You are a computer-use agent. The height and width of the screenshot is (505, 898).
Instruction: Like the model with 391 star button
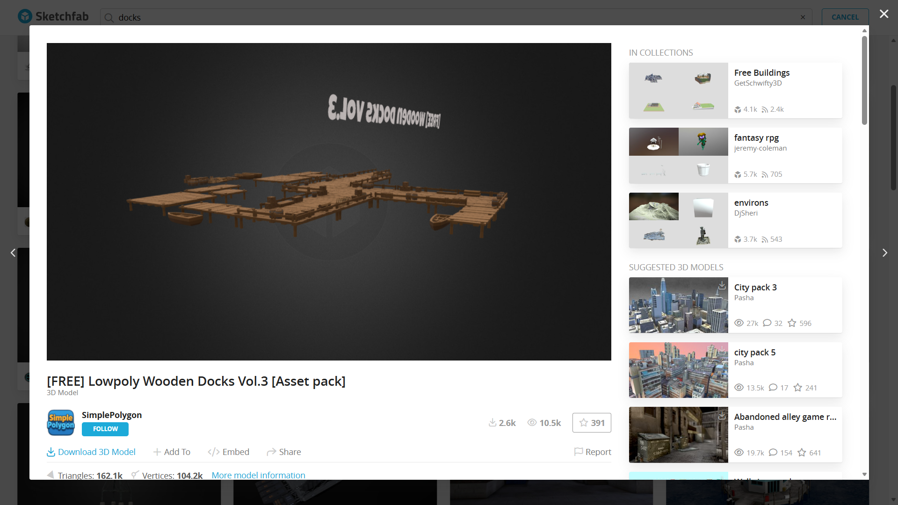(592, 423)
